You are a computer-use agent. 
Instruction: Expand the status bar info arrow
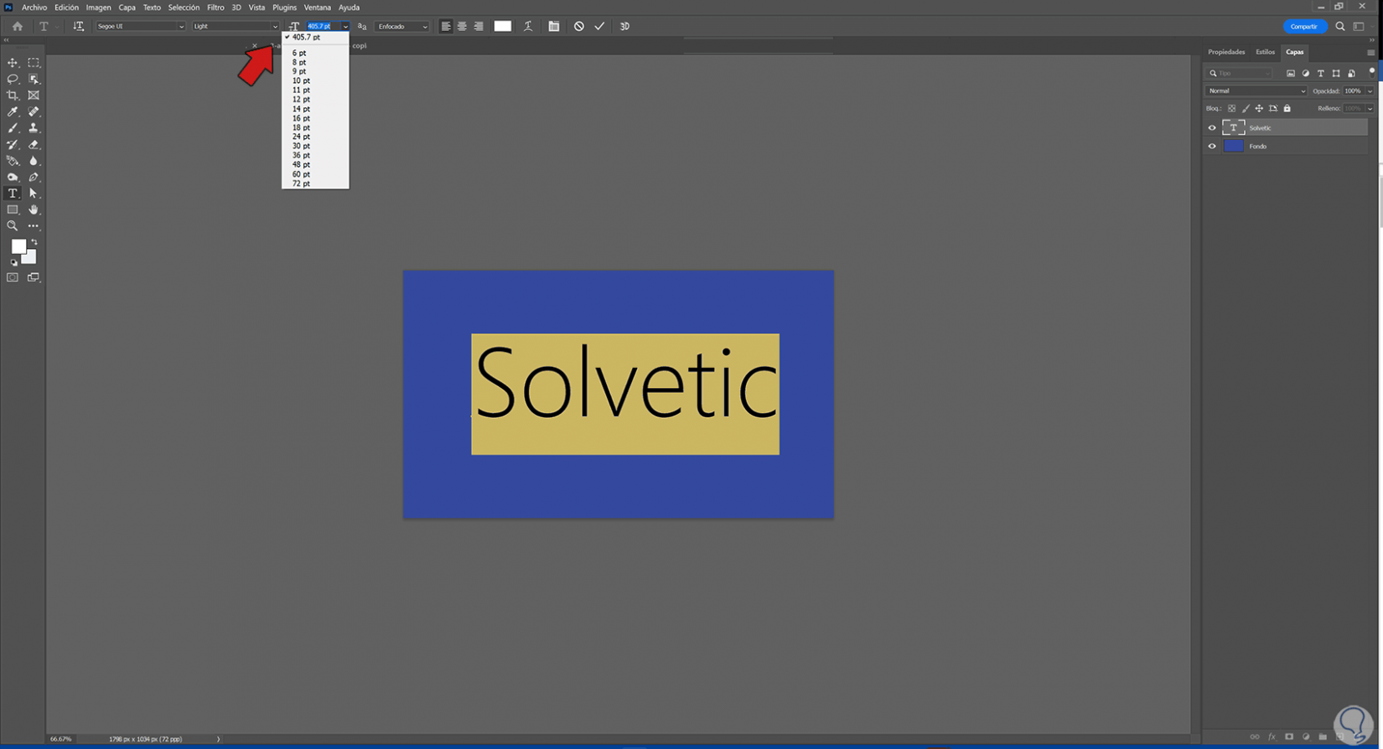point(218,739)
